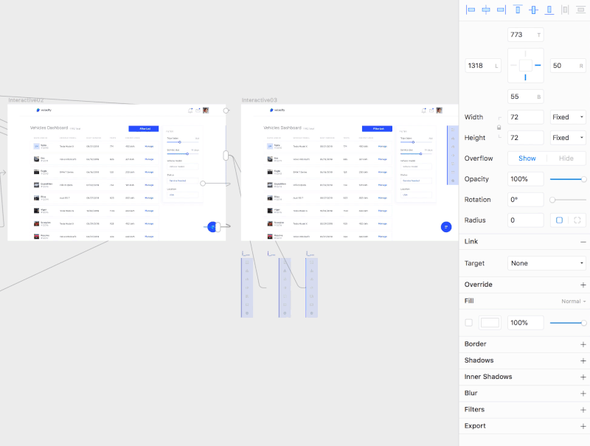Set Overflow to Hide
Screen dimensions: 590x446
coord(566,158)
